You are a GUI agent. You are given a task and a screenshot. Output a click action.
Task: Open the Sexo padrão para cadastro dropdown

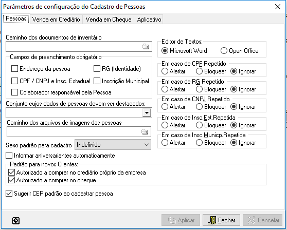pyautogui.click(x=113, y=145)
